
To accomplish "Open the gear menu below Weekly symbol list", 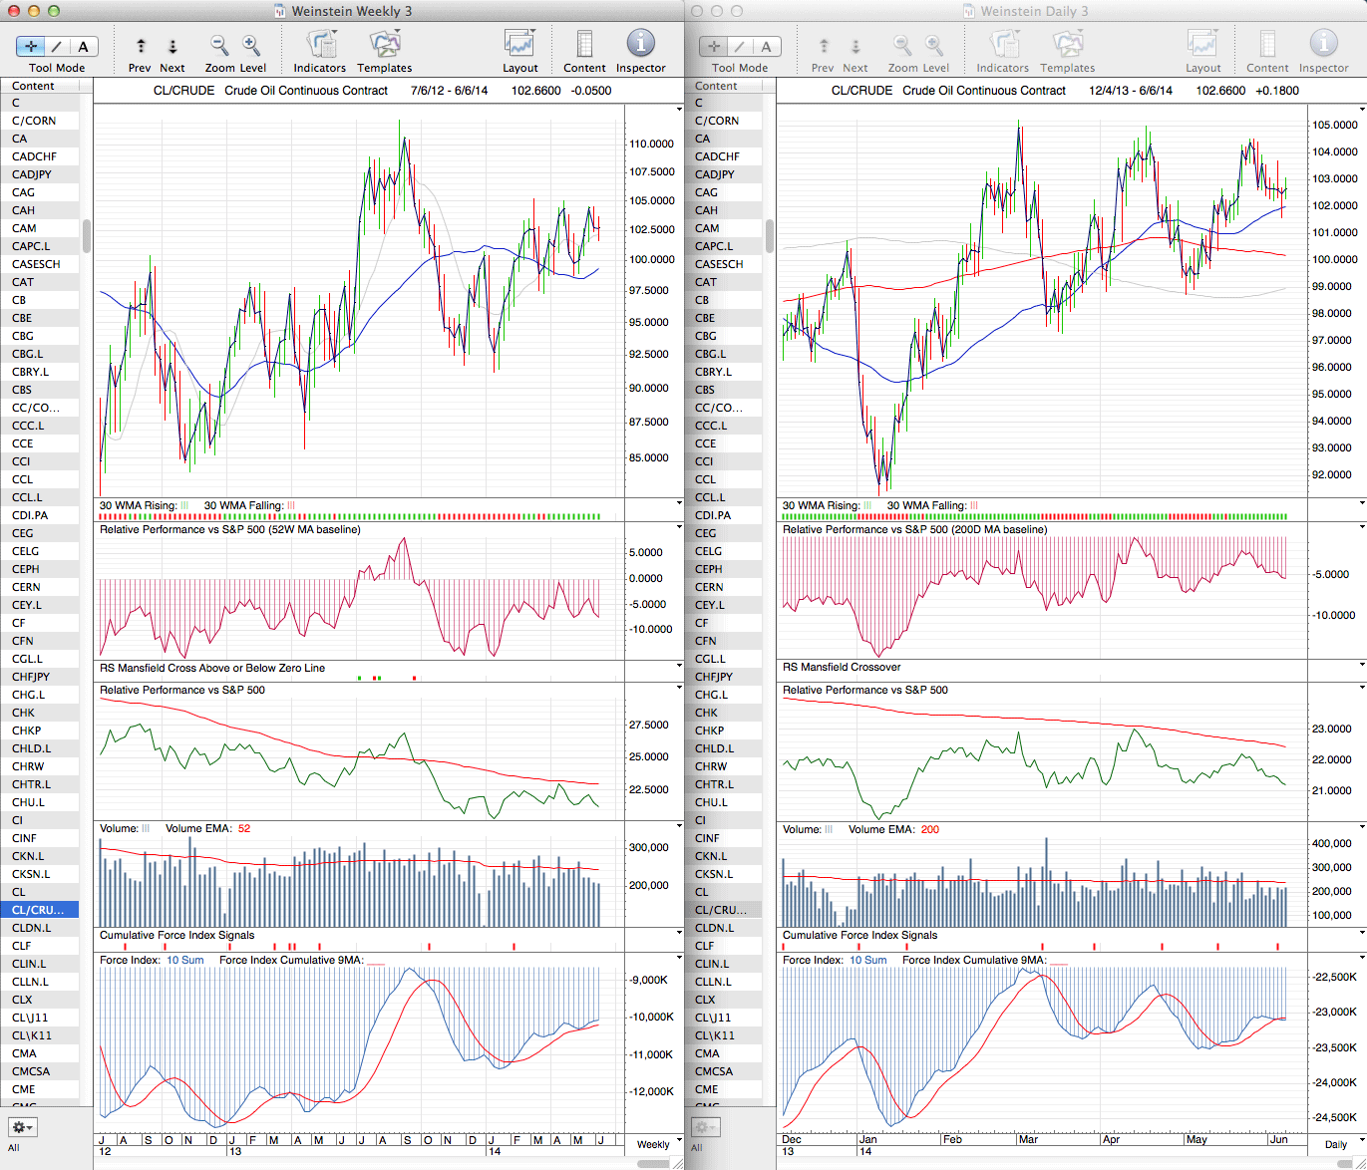I will click(22, 1127).
